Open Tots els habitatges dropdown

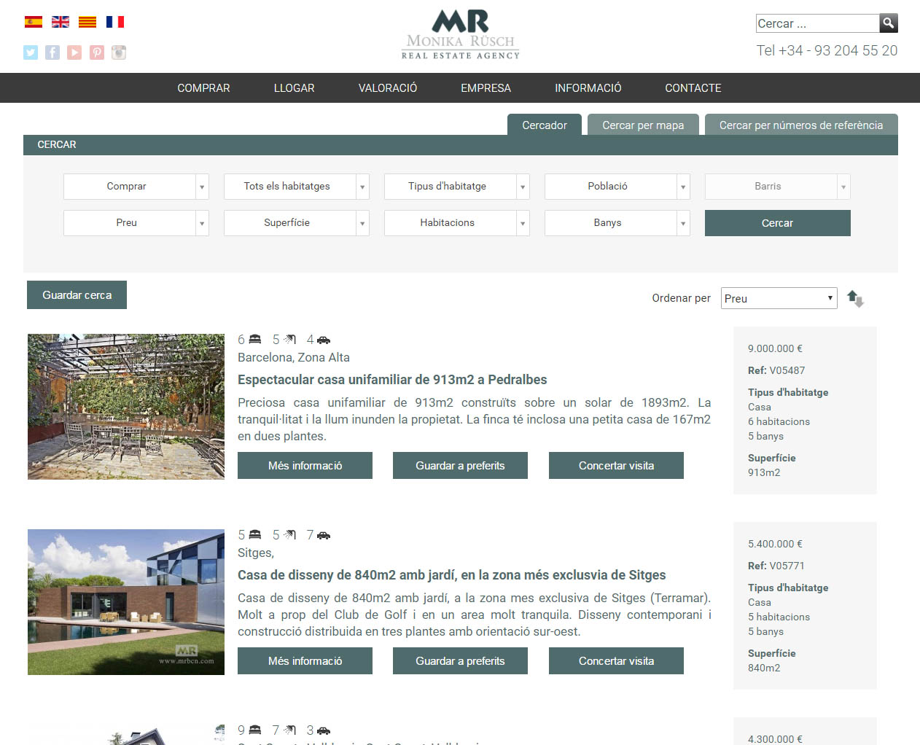click(297, 187)
